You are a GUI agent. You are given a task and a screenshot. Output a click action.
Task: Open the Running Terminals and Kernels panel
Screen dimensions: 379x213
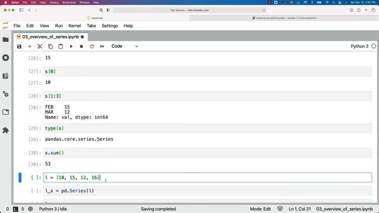tap(5, 58)
